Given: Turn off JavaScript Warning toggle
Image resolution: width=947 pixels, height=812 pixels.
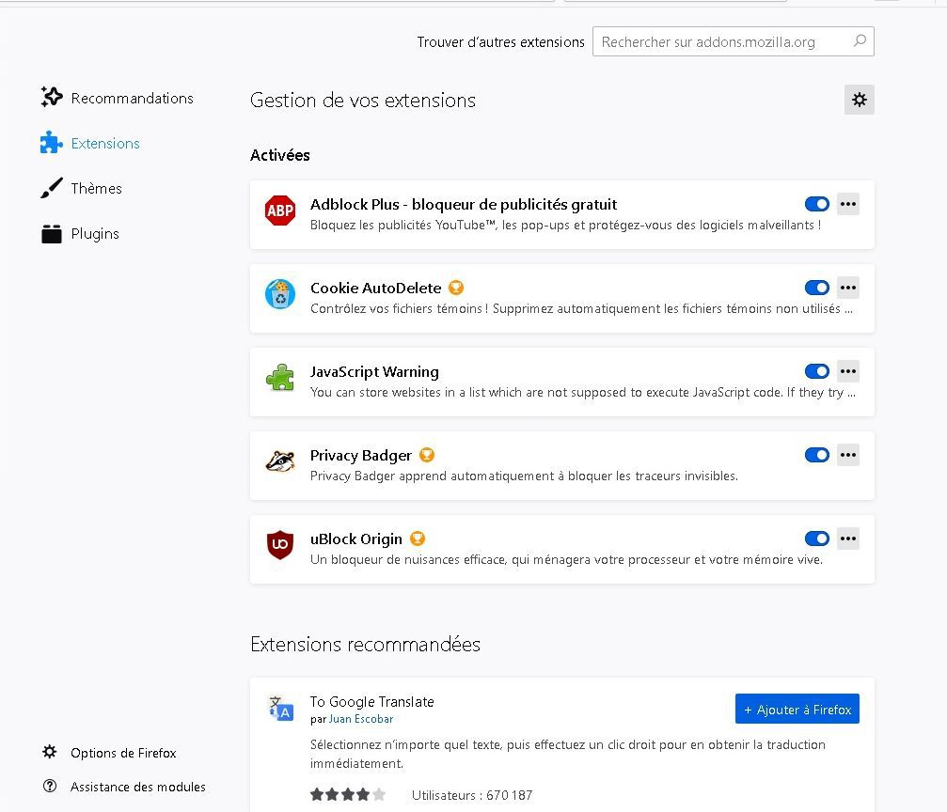Looking at the screenshot, I should [816, 371].
